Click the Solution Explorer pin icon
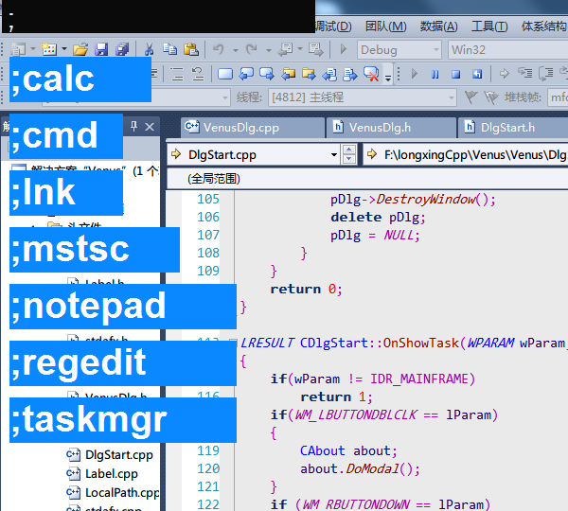 tap(134, 127)
